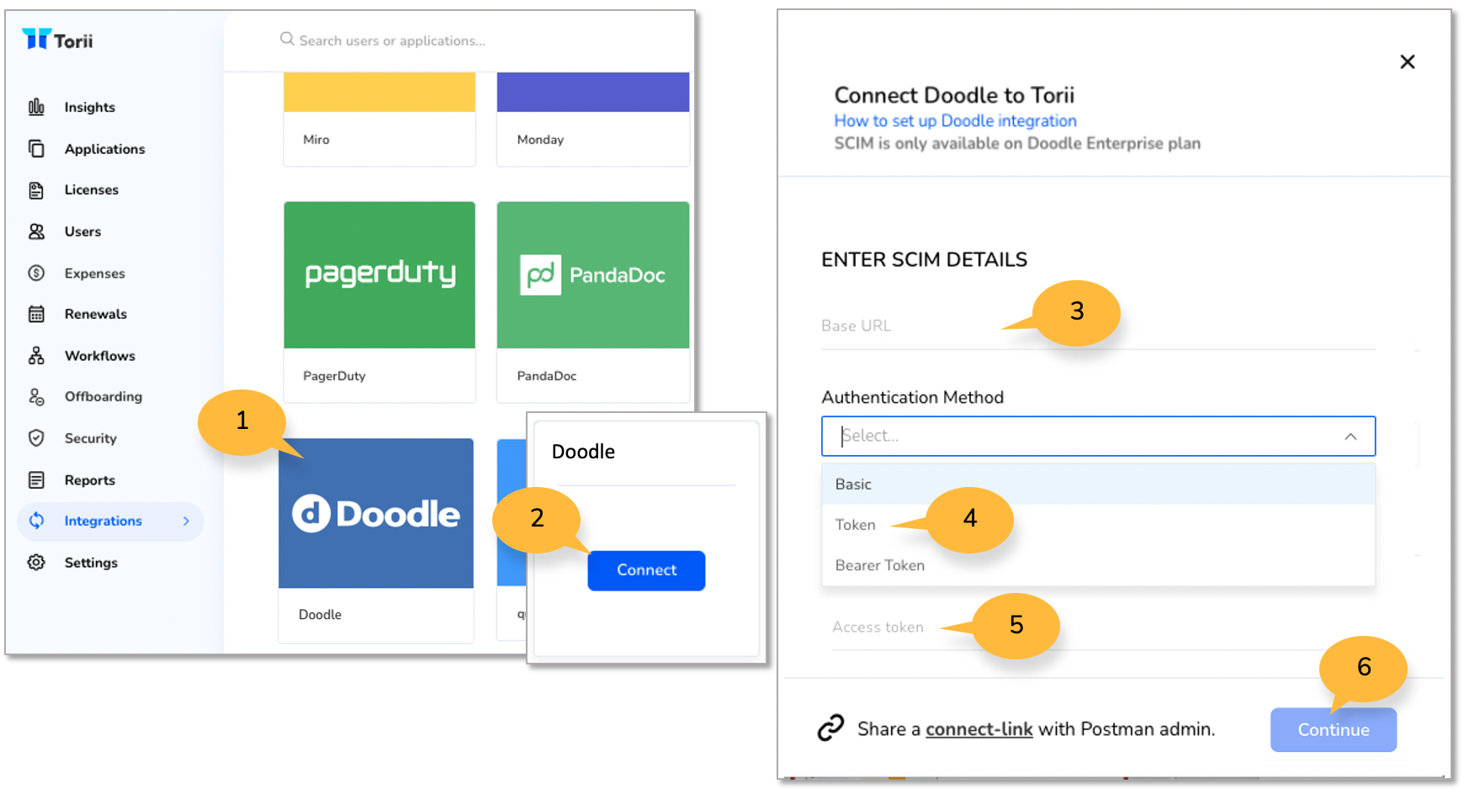Go to Reports in sidebar
The image size is (1464, 794).
(90, 480)
